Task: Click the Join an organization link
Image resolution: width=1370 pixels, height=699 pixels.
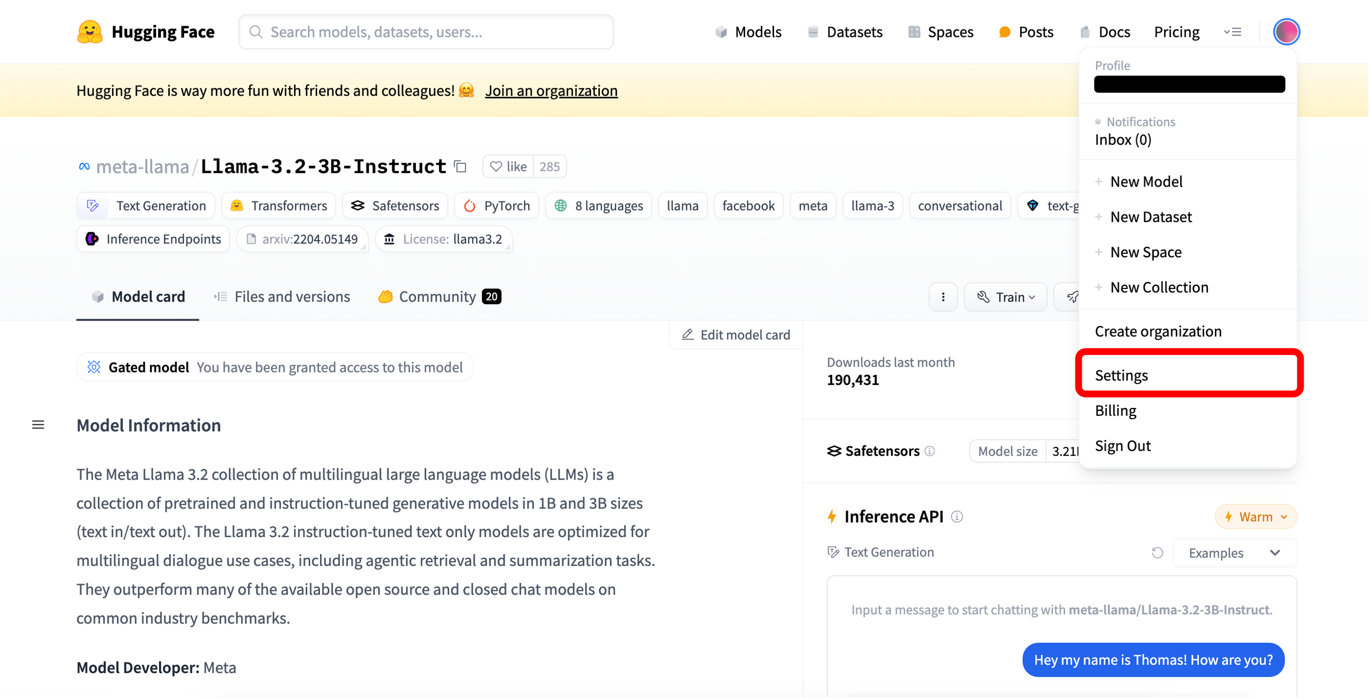Action: click(x=551, y=90)
